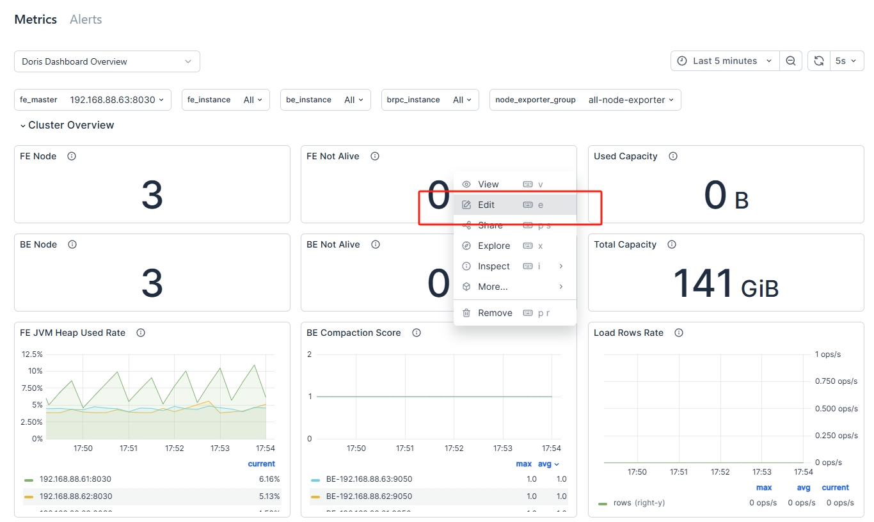This screenshot has height=522, width=874.
Task: Open the Doris Dashboard Overview dropdown
Action: click(107, 61)
